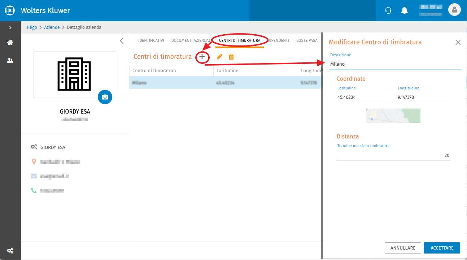Edit the selected centro with pencil icon
The image size is (467, 260).
[219, 57]
